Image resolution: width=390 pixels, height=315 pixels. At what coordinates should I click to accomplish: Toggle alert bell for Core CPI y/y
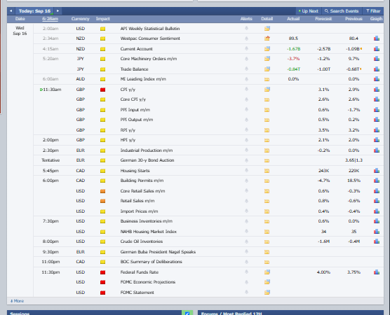pos(246,99)
